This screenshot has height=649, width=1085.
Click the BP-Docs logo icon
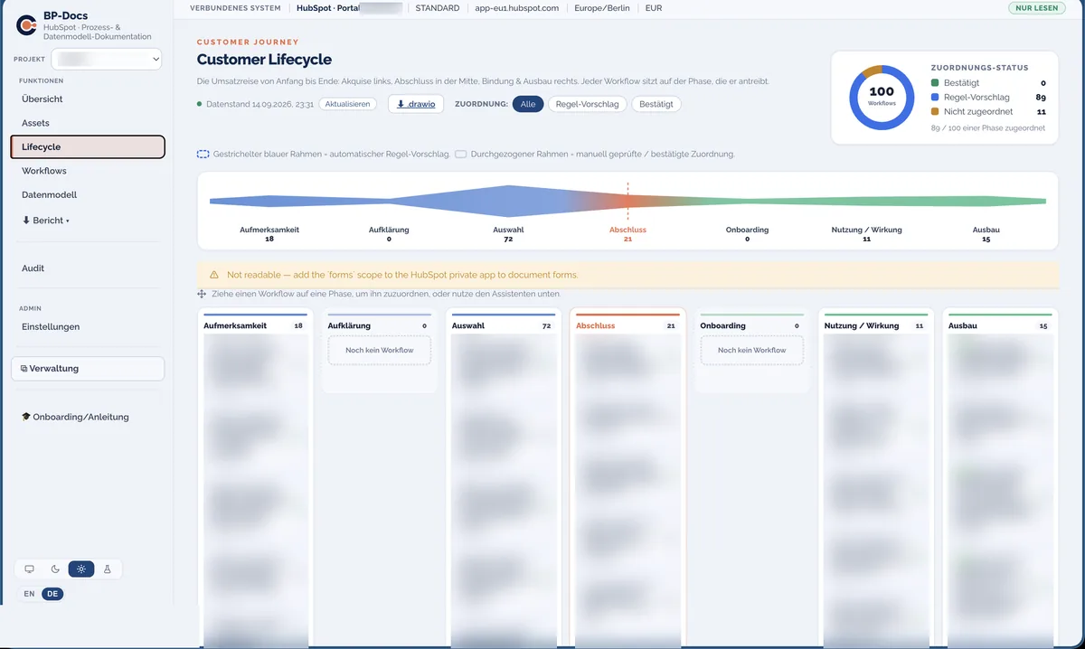(26, 24)
